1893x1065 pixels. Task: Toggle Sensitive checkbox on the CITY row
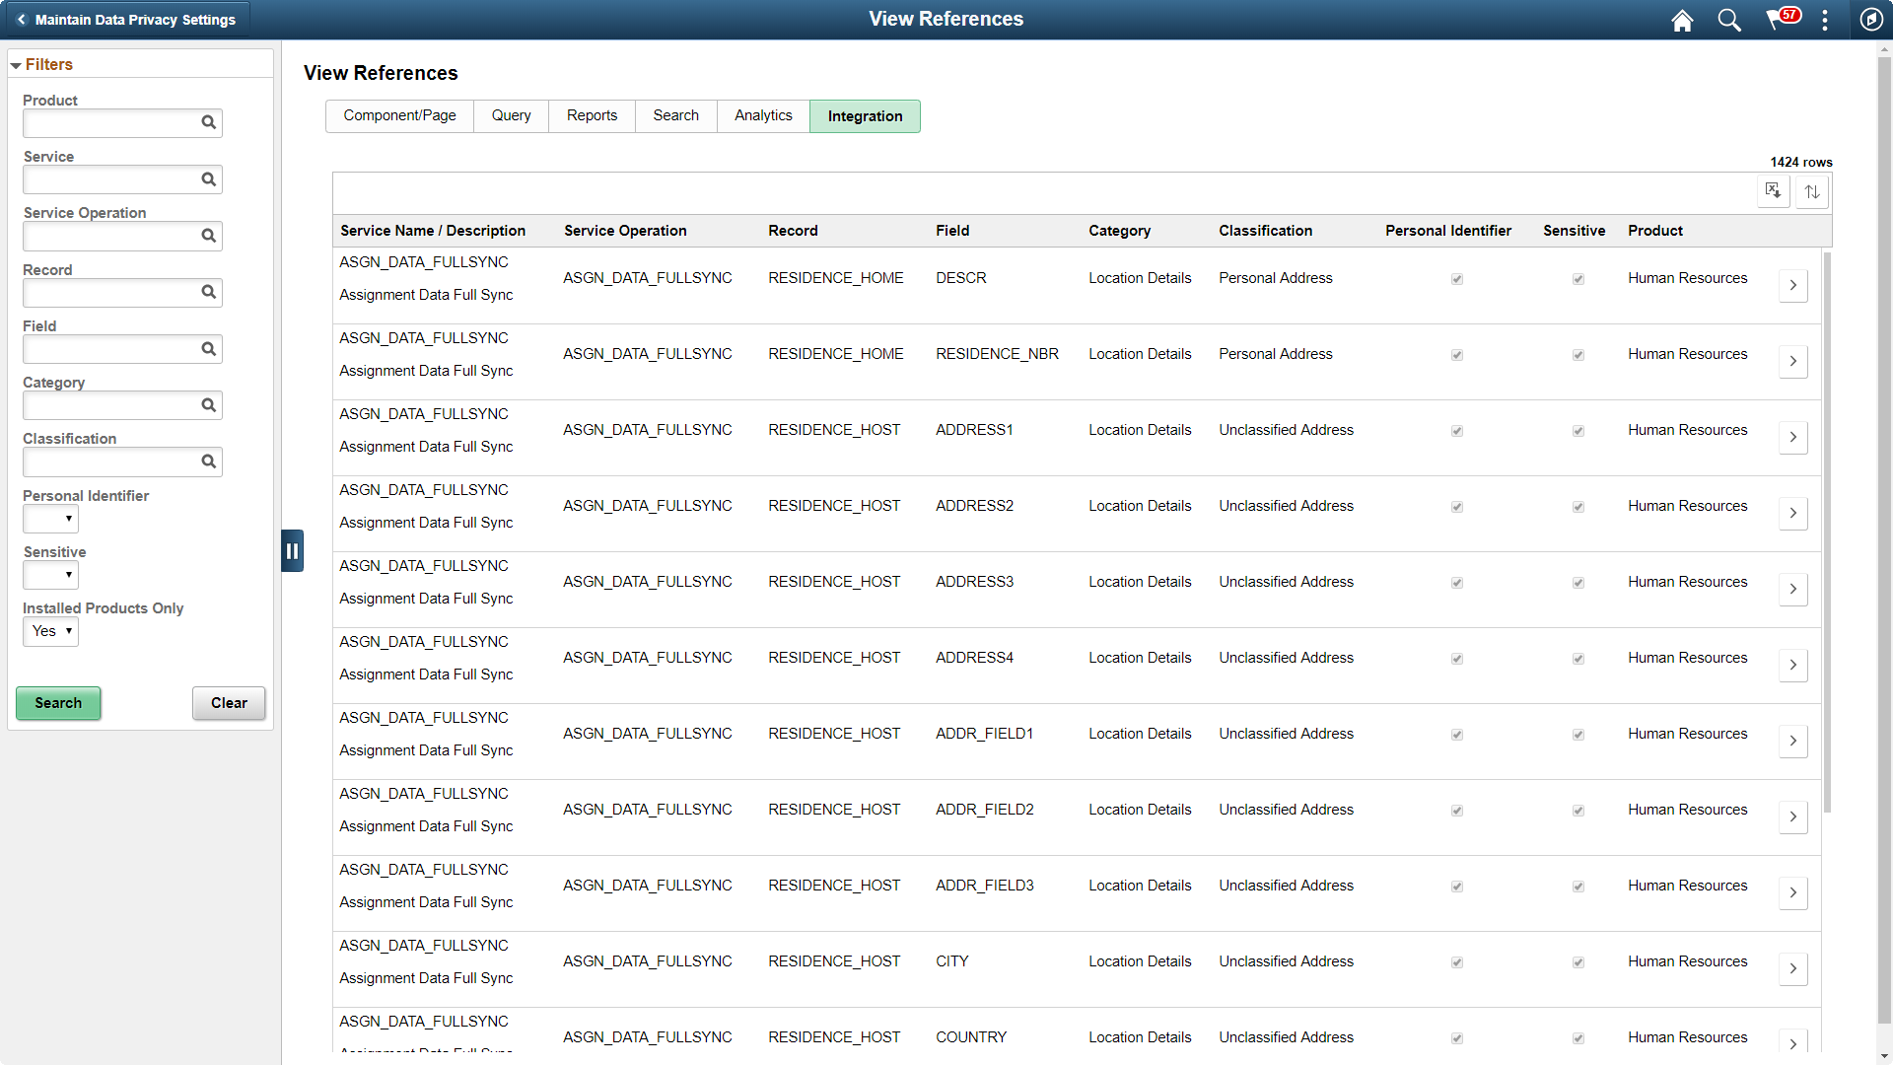pyautogui.click(x=1577, y=961)
